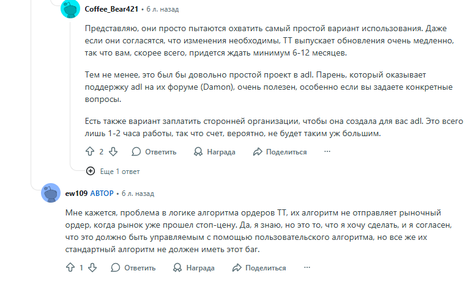The image size is (465, 282).
Task: Upvote the ew109 comment
Action: point(69,267)
